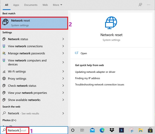
Task: Expand arrow for Check network status
Action: (63, 85)
